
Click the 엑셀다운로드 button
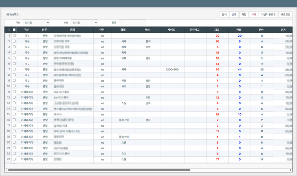pos(268,14)
